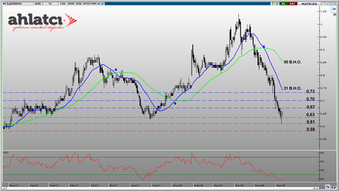Click the scroll-right arrow at bottom right
The width and height of the screenshot is (339, 191).
coord(336,187)
